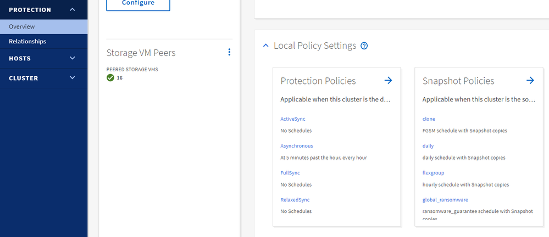Expand the Hosts sidebar section

click(x=73, y=58)
